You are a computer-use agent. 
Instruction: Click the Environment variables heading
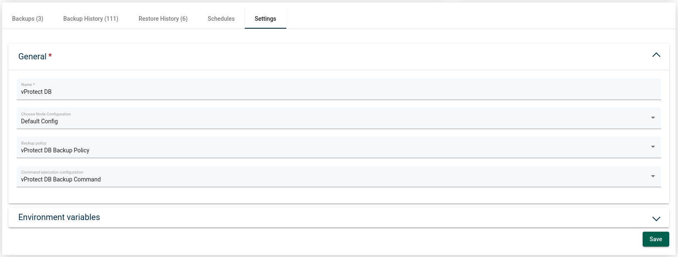[x=59, y=217]
